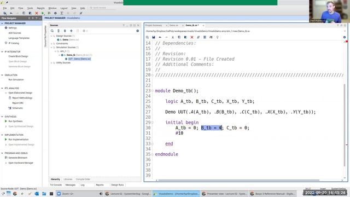350x197 pixels.
Task: Click the Undo icon in editor toolbar
Action: tap(160, 37)
